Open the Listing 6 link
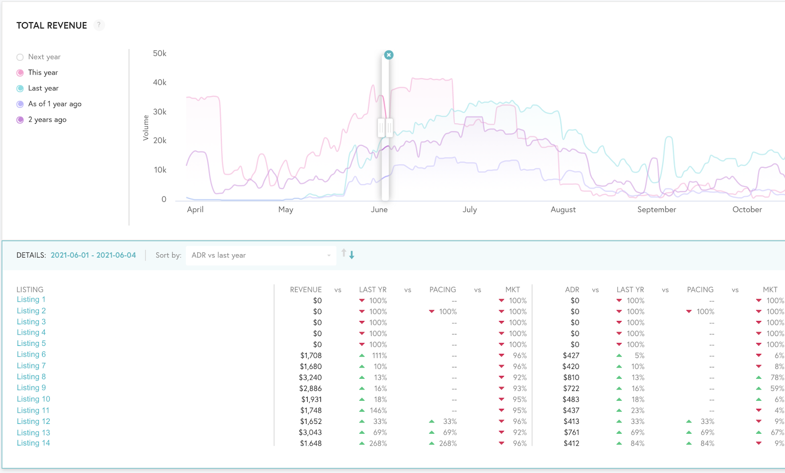This screenshot has width=785, height=473. tap(31, 355)
